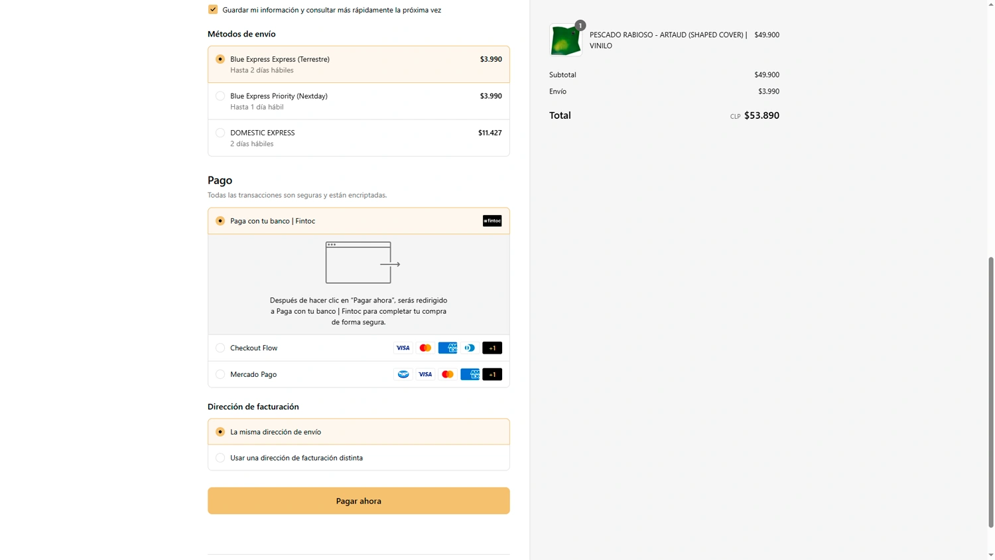
Task: Select 'Paga con tu banco | Fintoc' payment
Action: 220,221
